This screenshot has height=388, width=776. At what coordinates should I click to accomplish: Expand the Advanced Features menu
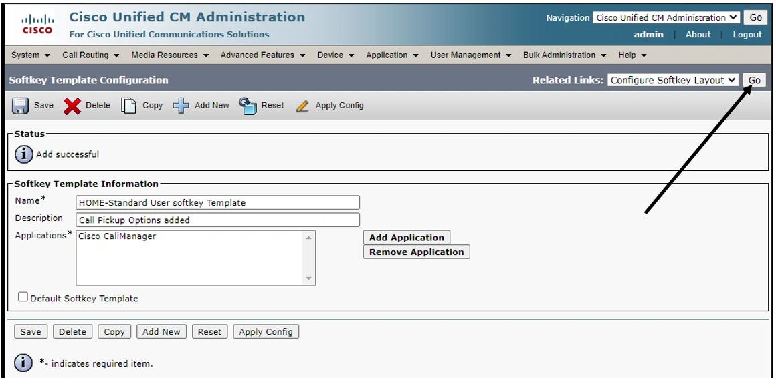263,55
